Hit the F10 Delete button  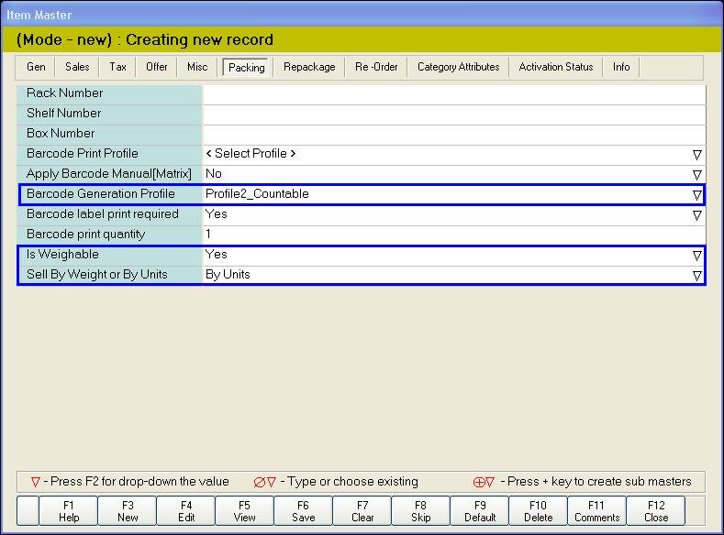538,511
